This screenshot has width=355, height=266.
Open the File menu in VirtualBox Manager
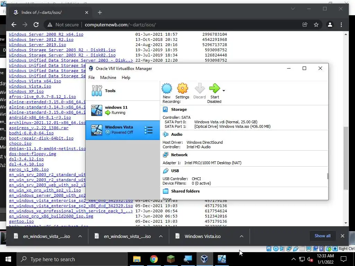coord(92,78)
